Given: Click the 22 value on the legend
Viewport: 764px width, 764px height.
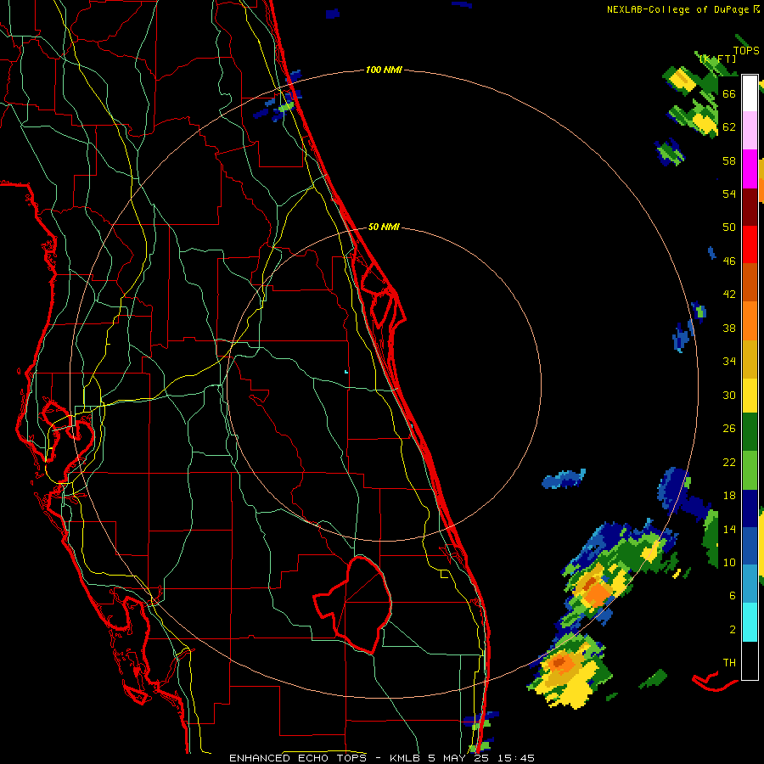Looking at the screenshot, I should point(729,462).
